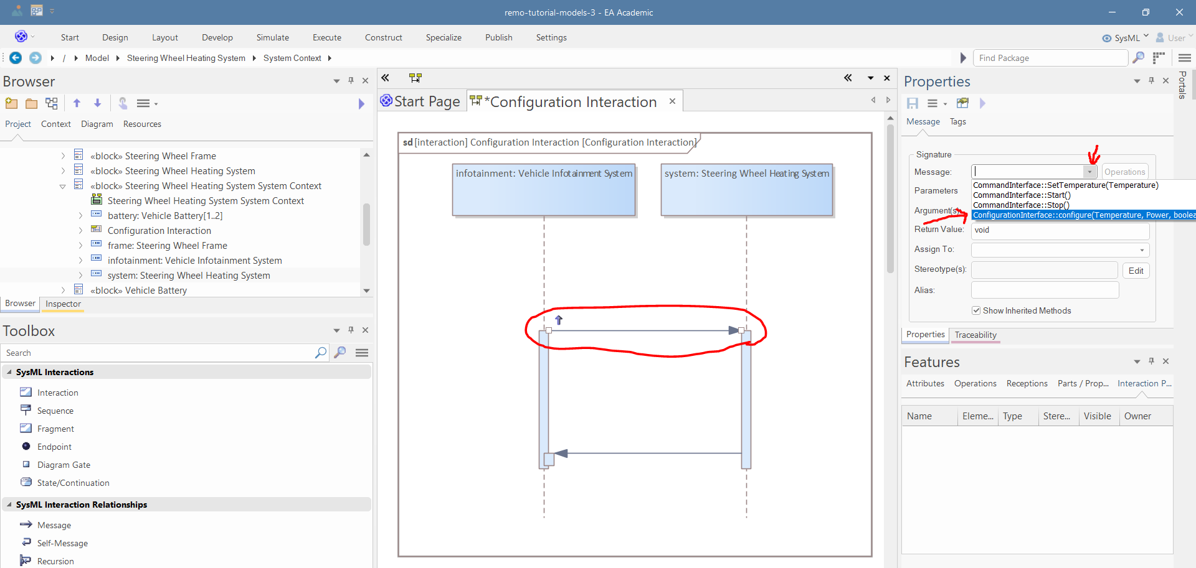Click the Browser move-down arrow icon

tap(97, 103)
